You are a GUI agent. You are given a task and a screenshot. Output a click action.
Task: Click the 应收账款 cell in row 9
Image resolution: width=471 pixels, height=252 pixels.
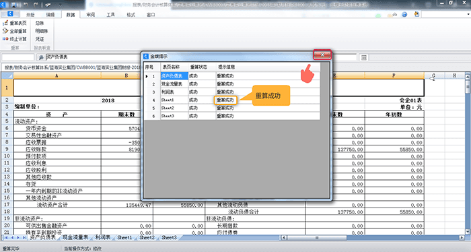pos(57,149)
